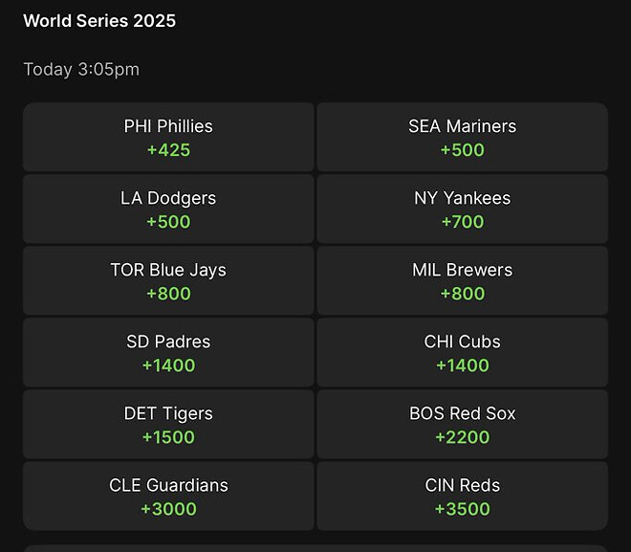Select the CLE Guardians odds button
The width and height of the screenshot is (631, 552).
pyautogui.click(x=168, y=496)
